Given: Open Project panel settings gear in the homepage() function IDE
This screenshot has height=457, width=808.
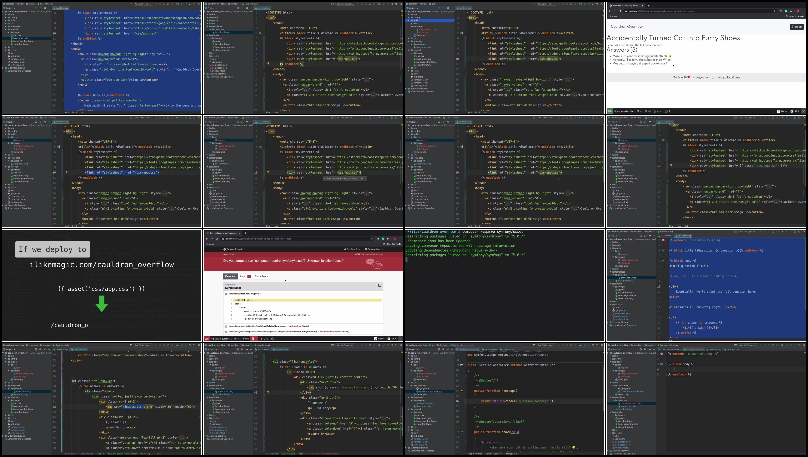Looking at the screenshot, I should click(x=448, y=349).
